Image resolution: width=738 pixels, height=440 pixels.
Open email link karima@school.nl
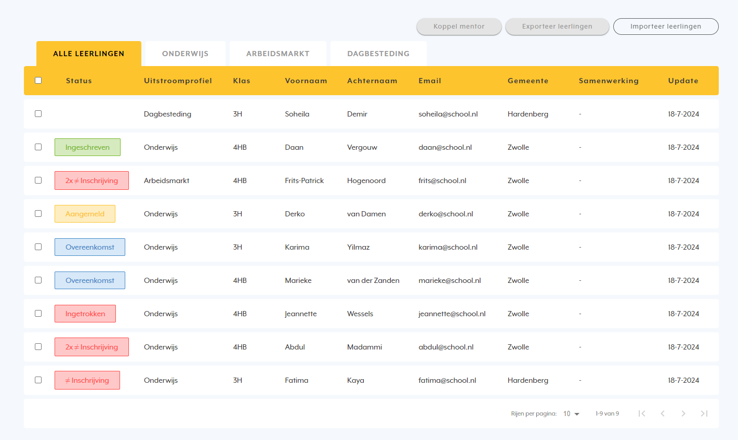(x=448, y=247)
